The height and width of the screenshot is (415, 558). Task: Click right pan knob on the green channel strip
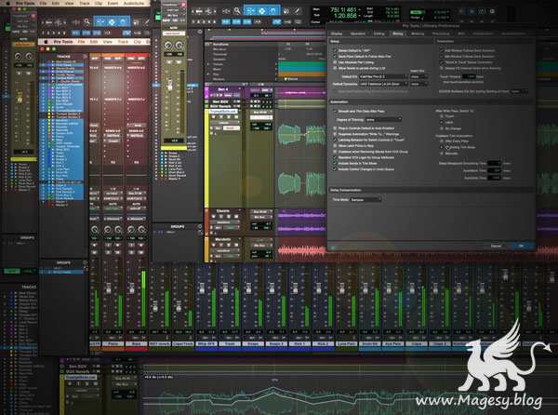click(179, 46)
